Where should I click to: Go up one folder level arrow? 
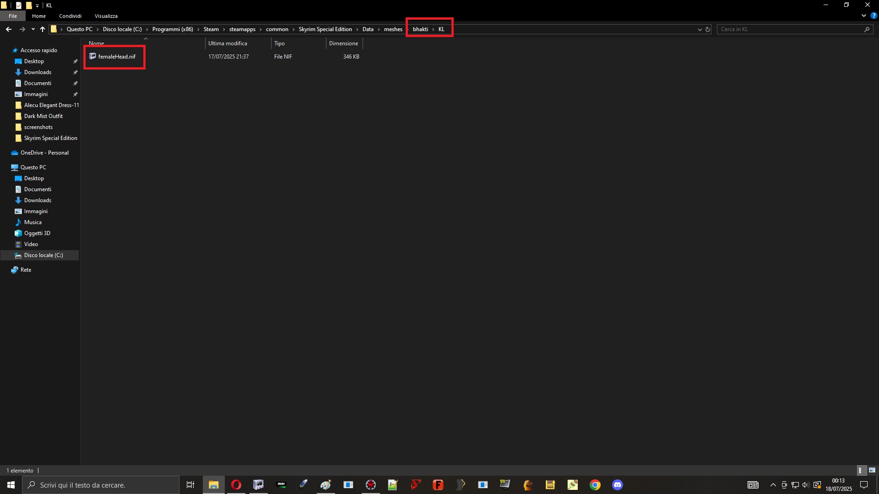(43, 29)
